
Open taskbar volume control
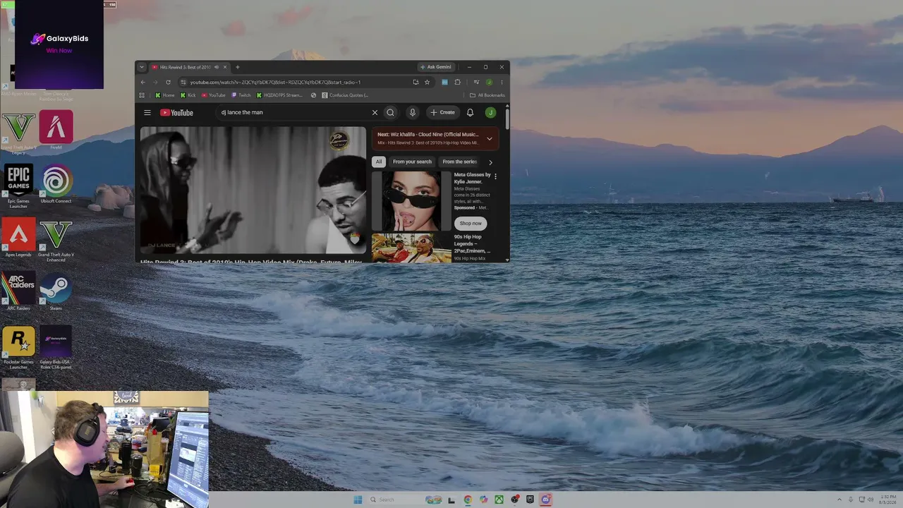point(871,500)
